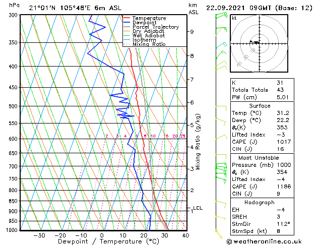This screenshot has width=317, height=245.
Task: Click the surface theta-e value '353'
Action: 282,128
